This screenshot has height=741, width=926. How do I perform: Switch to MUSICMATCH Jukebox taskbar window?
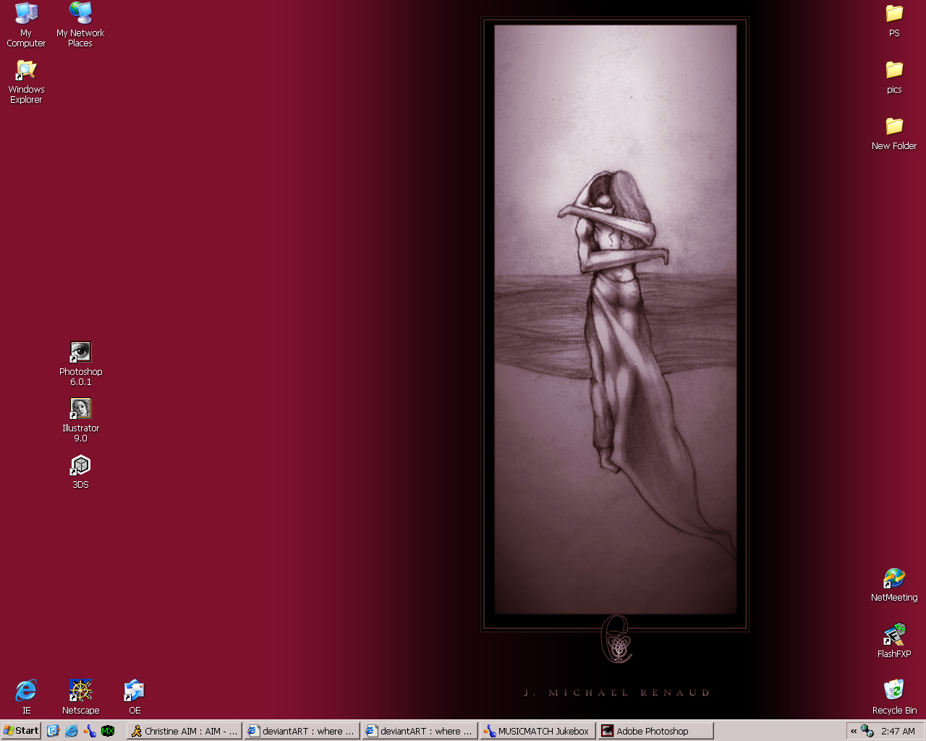tap(538, 731)
